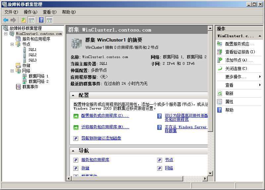Image resolution: width=265 pixels, height=190 pixels.
Task: Open the 操作 menu
Action: 30,12
